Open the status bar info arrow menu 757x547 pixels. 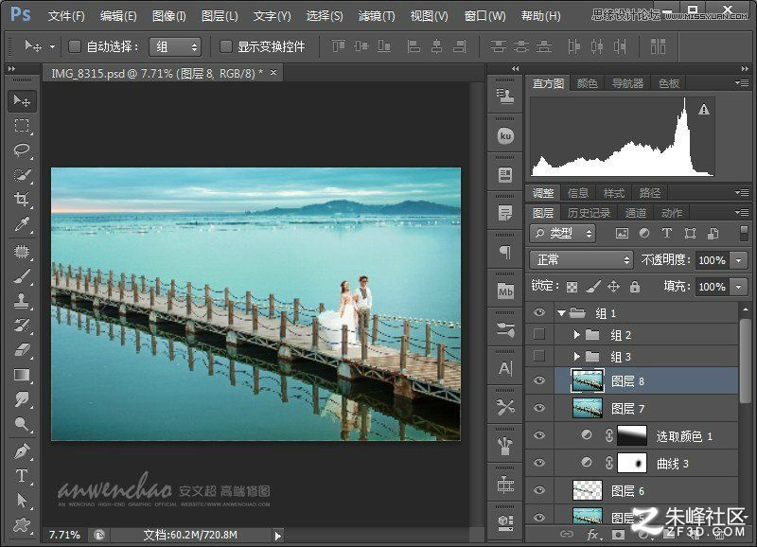click(x=277, y=536)
